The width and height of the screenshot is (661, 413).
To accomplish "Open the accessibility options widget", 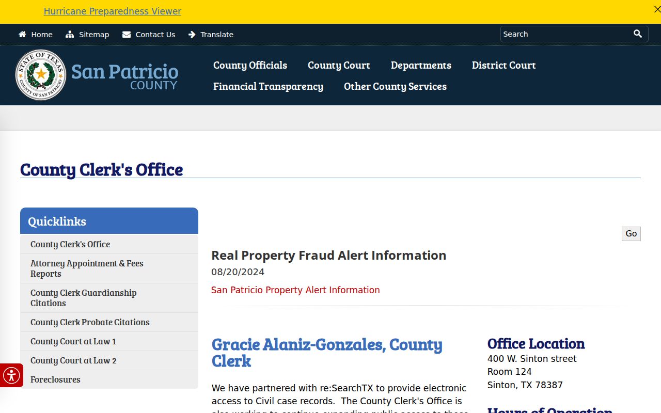I will (x=11, y=375).
